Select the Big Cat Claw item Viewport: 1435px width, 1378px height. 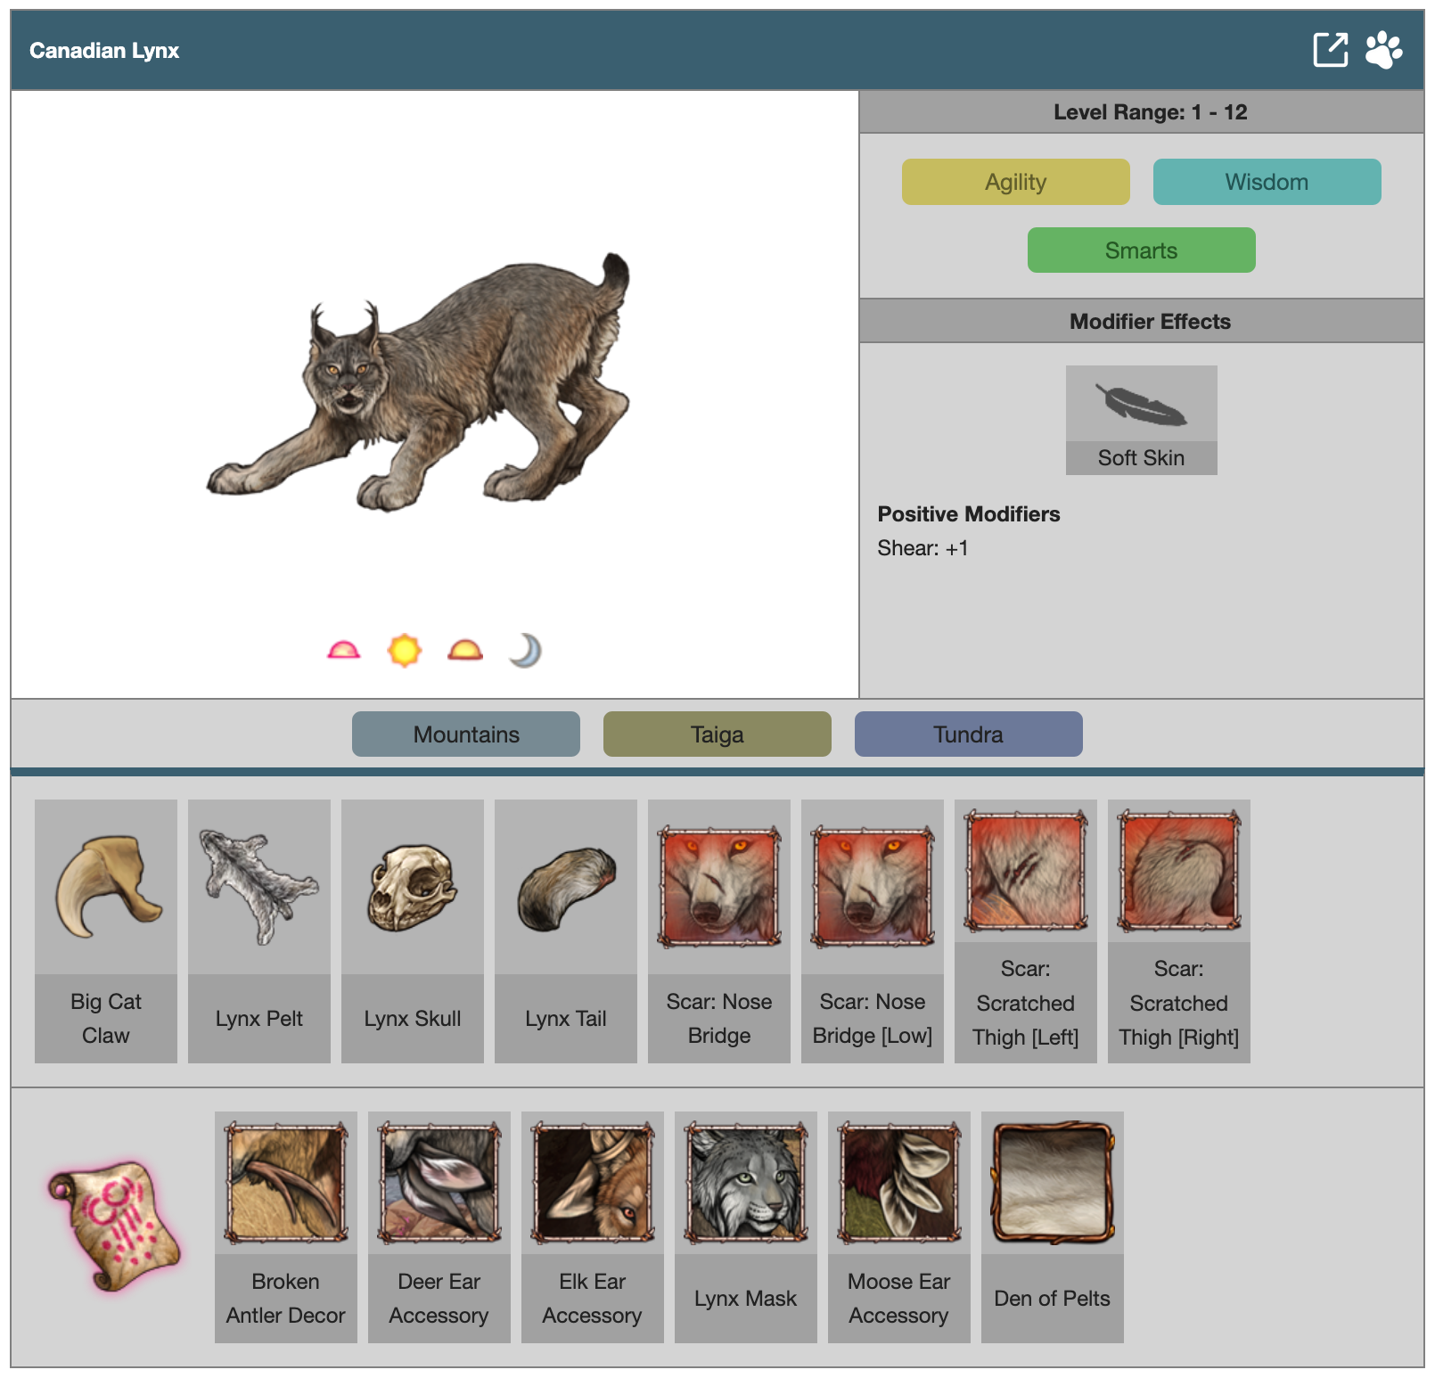[x=106, y=931]
